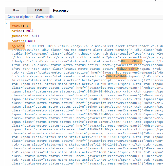Click the highlighted 08h20-08h40 time slot
Image resolution: width=163 pixels, height=166 pixels.
click(x=127, y=69)
